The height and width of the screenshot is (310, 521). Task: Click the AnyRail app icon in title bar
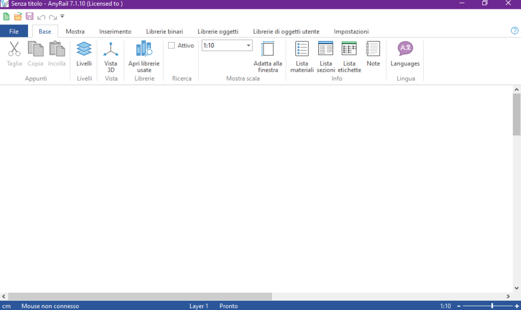pyautogui.click(x=5, y=4)
